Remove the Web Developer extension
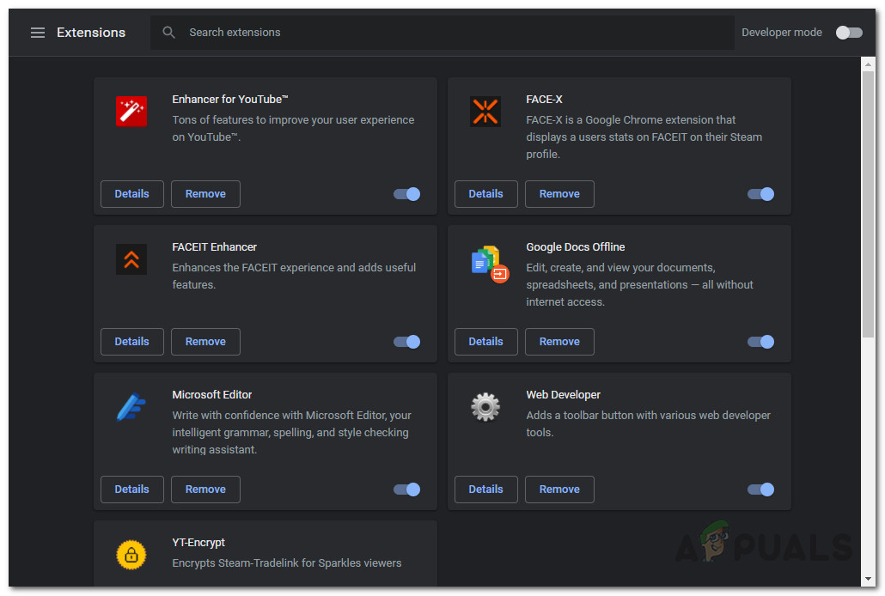Image resolution: width=885 pixels, height=596 pixels. [x=559, y=490]
